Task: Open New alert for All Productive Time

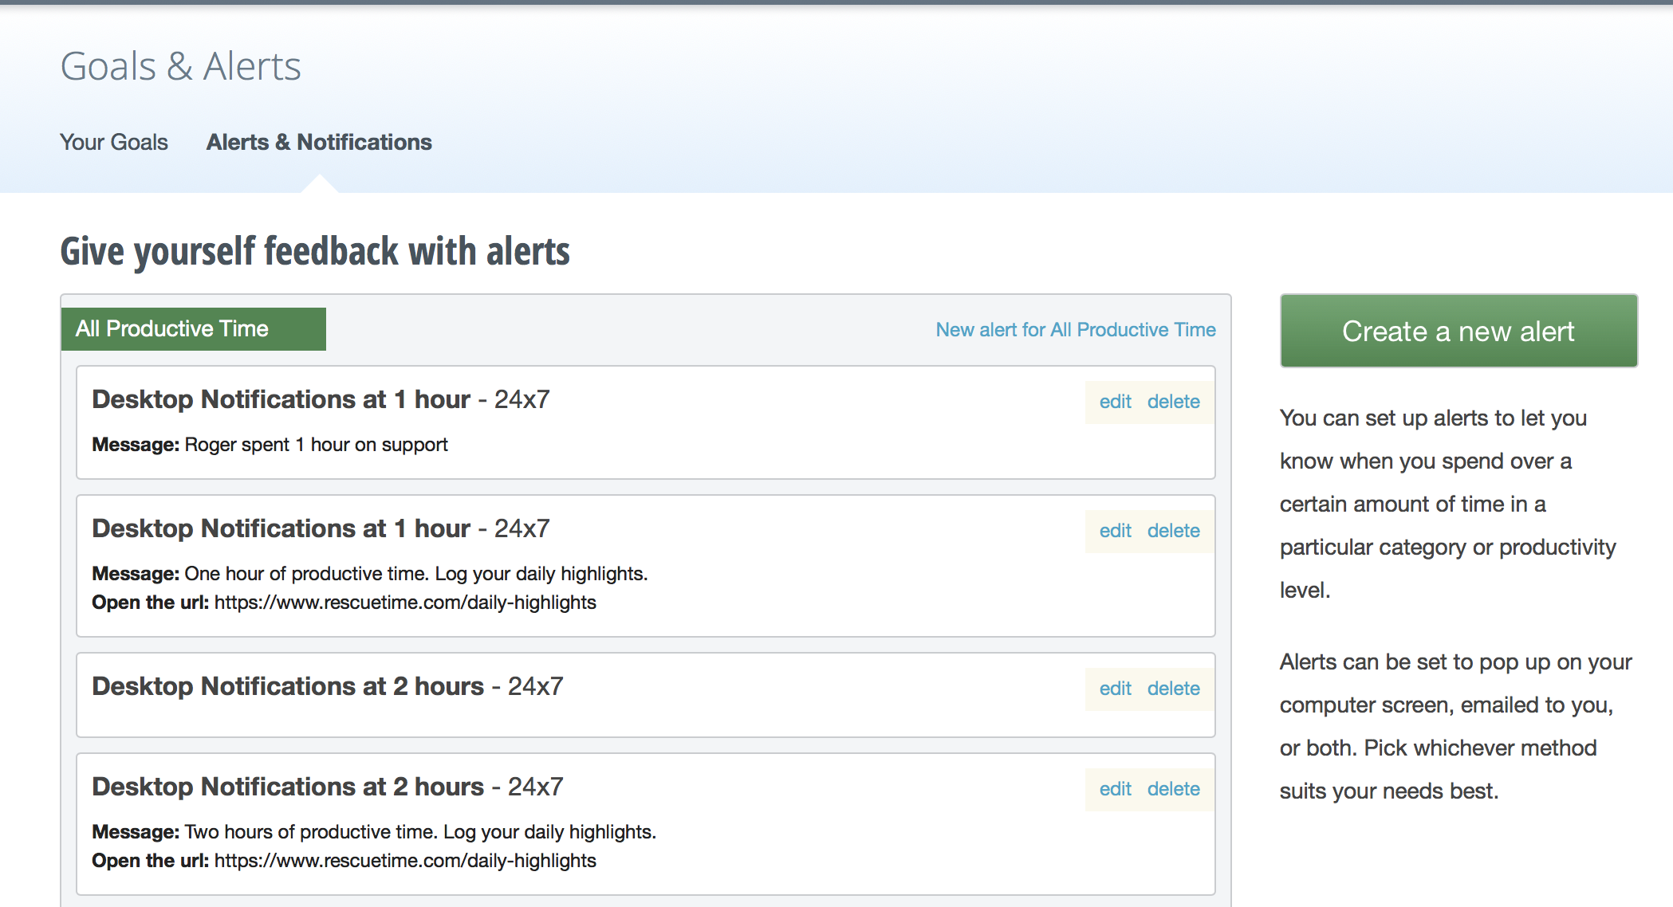Action: coord(1075,330)
